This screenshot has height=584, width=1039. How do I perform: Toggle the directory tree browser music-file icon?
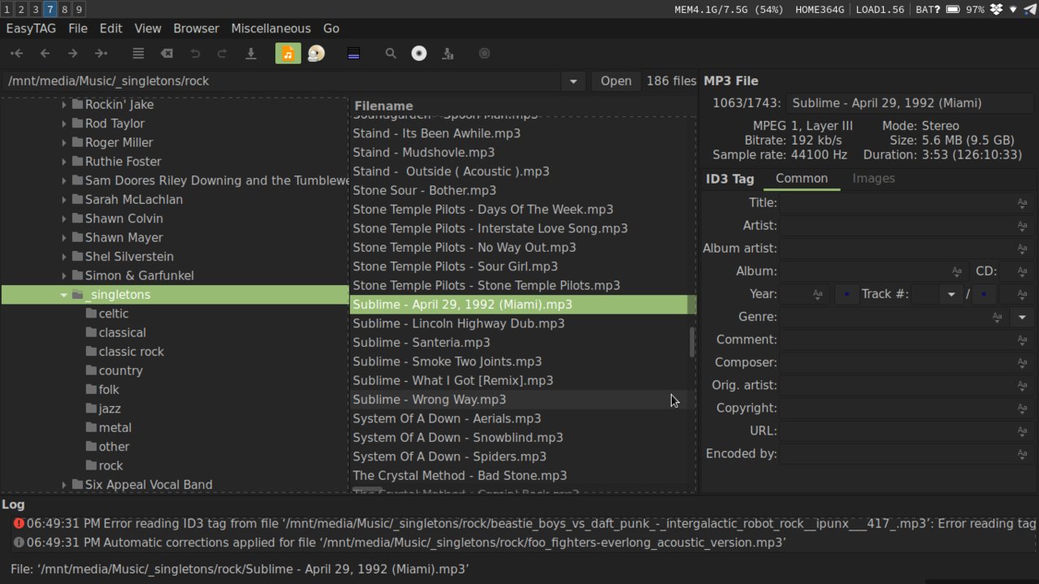pos(288,54)
